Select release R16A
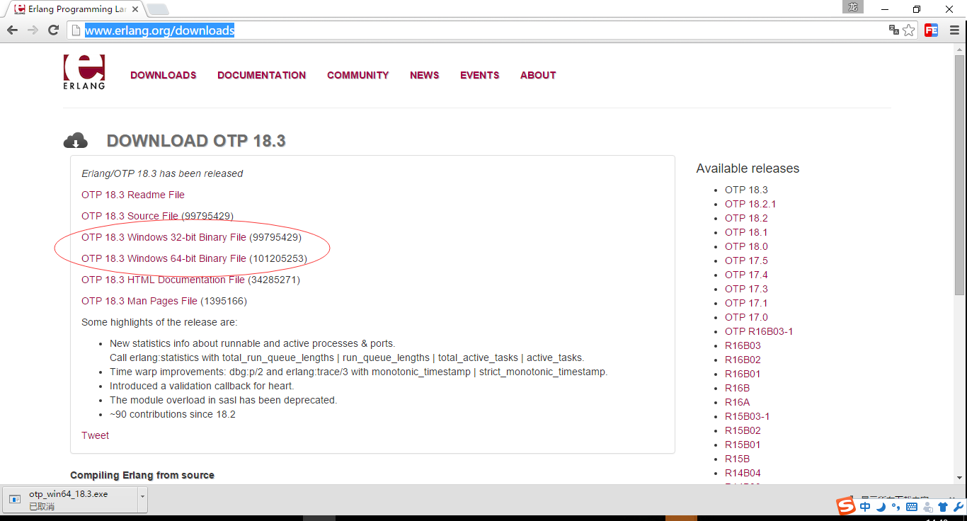 coord(737,402)
